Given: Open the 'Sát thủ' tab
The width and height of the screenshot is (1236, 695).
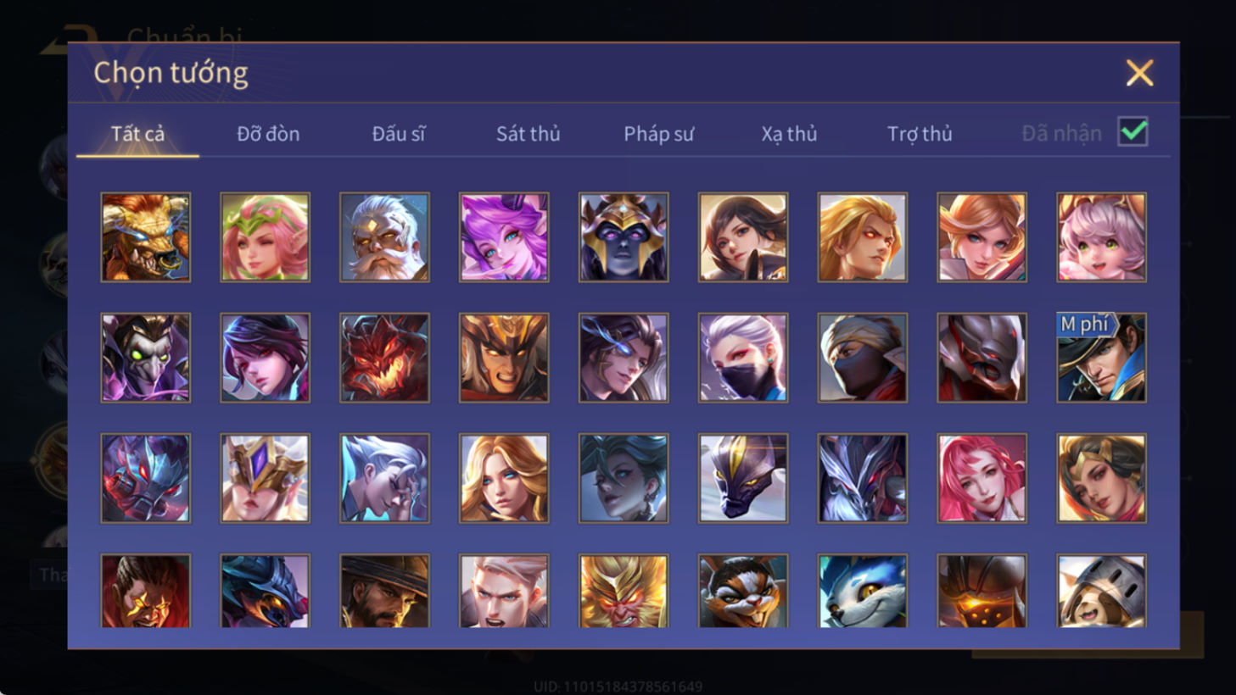Looking at the screenshot, I should 528,134.
